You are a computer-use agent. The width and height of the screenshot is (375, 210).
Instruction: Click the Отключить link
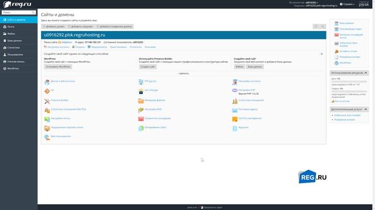coord(135,47)
